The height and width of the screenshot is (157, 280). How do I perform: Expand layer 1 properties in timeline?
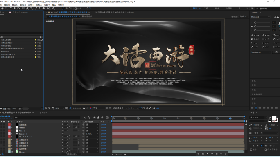click(7, 125)
